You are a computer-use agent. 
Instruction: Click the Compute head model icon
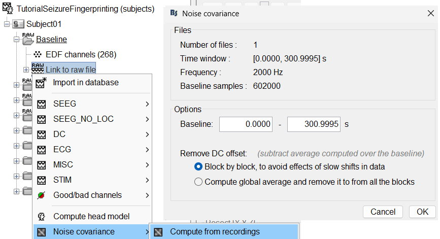click(x=42, y=217)
